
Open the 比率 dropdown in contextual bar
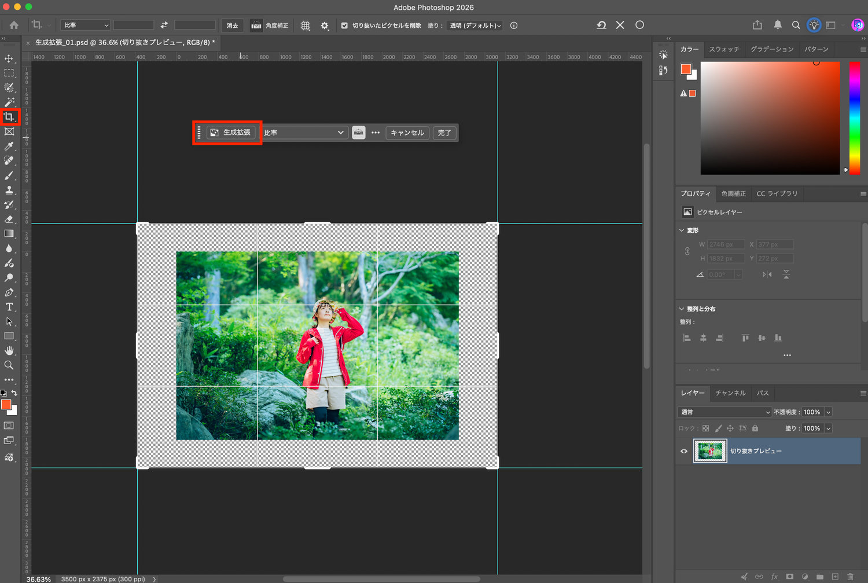pos(304,133)
